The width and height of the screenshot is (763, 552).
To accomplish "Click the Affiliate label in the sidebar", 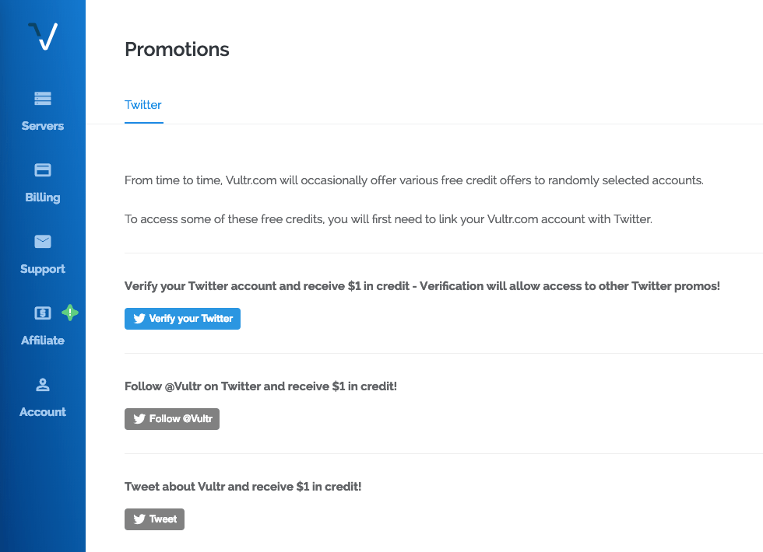I will coord(42,340).
